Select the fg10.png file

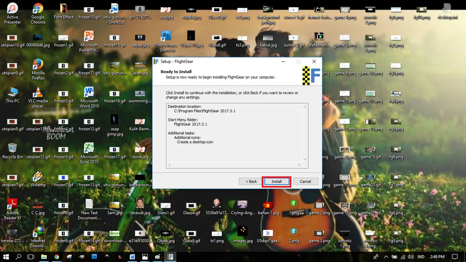421,12
